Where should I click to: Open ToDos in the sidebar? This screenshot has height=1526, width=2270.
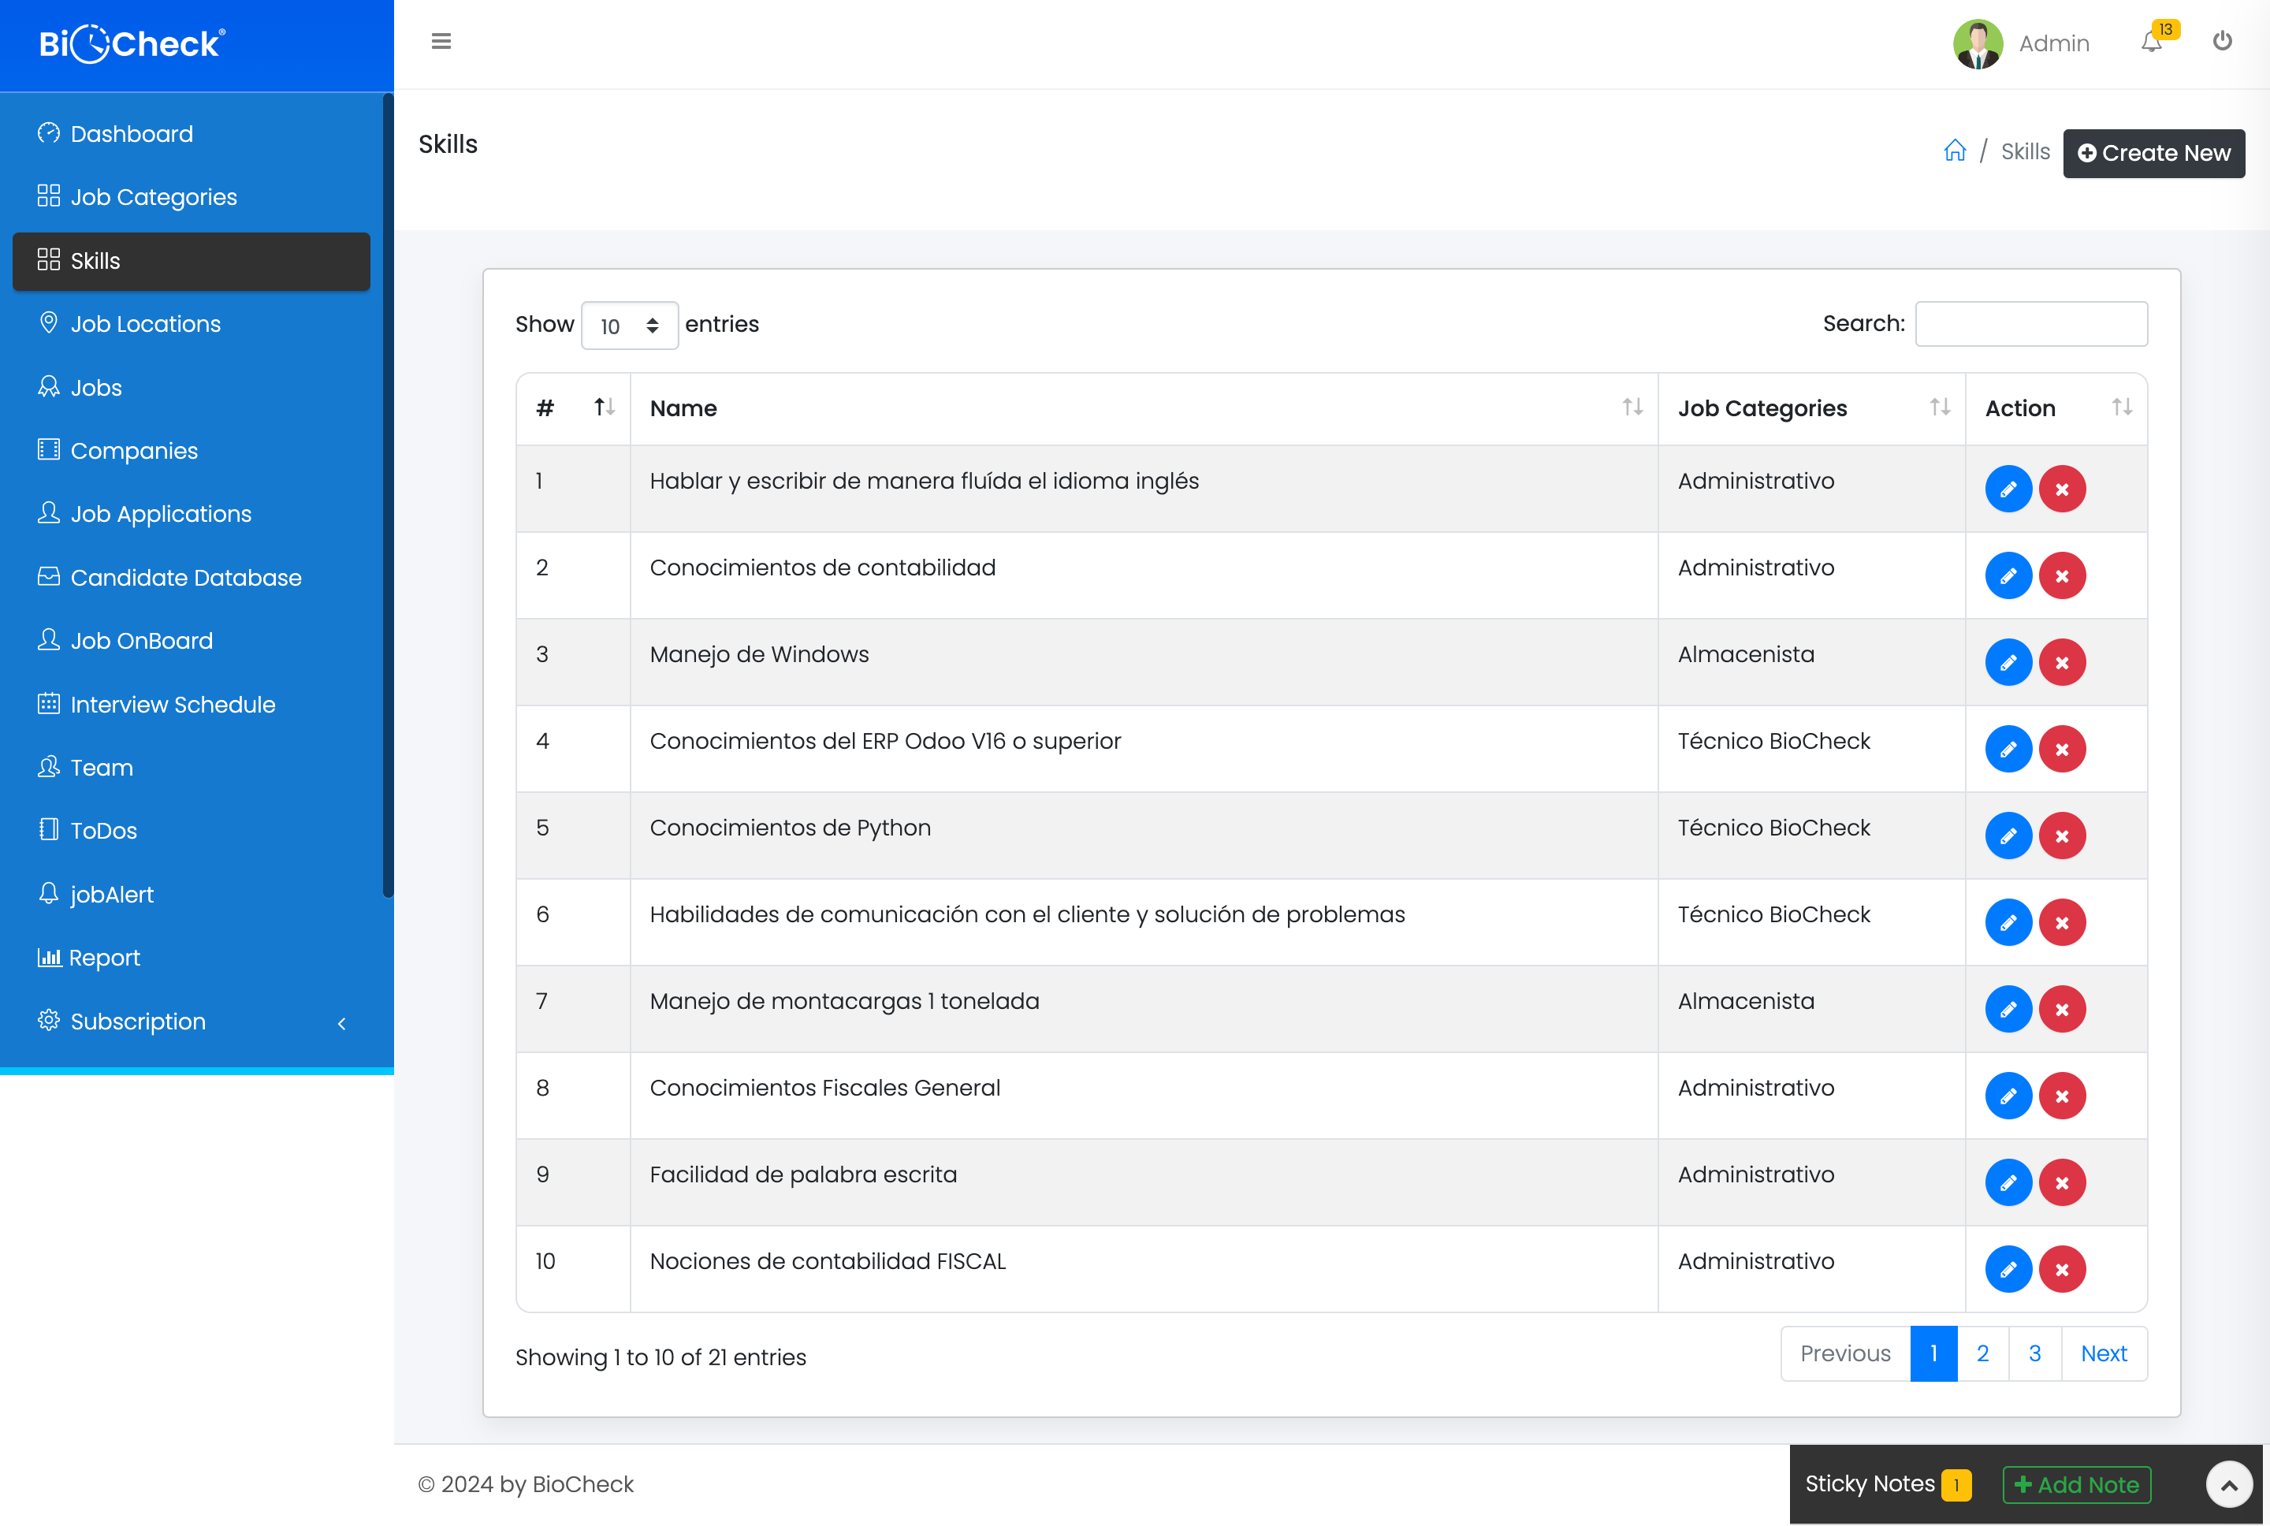[x=192, y=830]
